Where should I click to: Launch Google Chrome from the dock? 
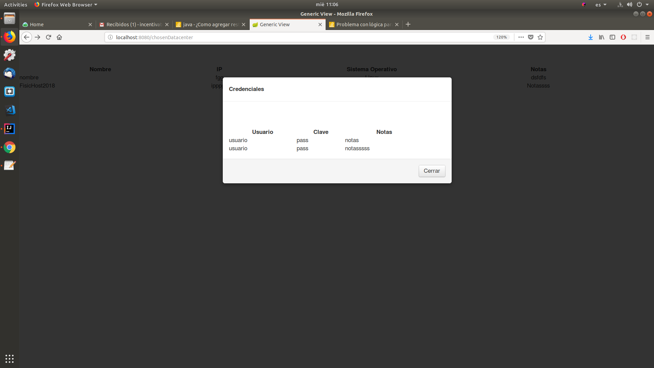click(10, 147)
